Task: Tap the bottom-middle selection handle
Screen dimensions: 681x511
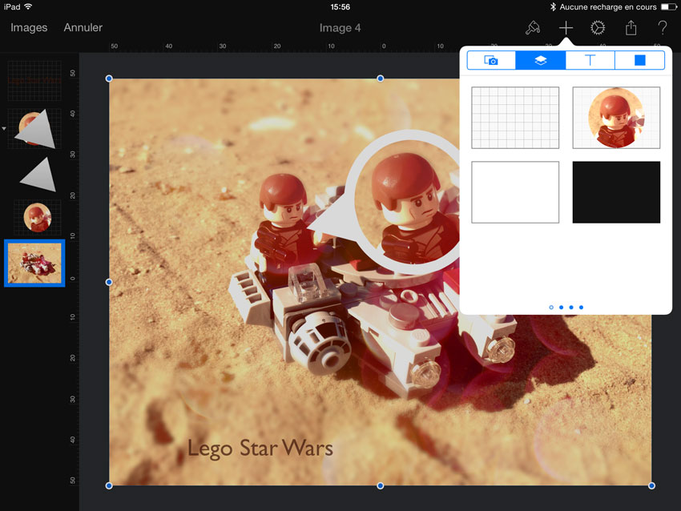Action: pos(381,486)
